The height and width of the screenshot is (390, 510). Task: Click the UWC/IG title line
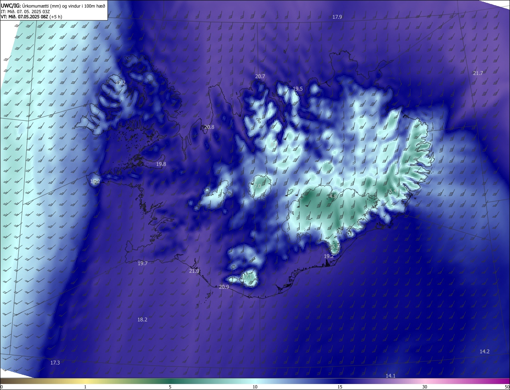coord(53,5)
